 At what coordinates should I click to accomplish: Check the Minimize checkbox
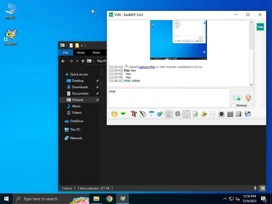pos(233,105)
